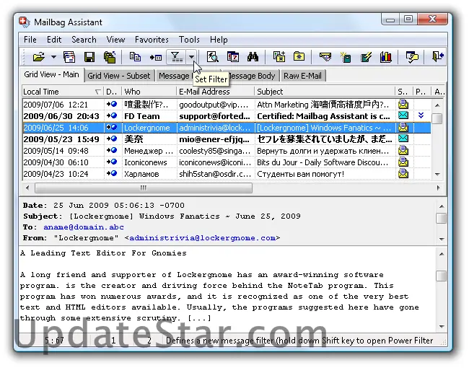Click the Set Filter funnel icon
This screenshot has width=469, height=368.
click(x=176, y=56)
